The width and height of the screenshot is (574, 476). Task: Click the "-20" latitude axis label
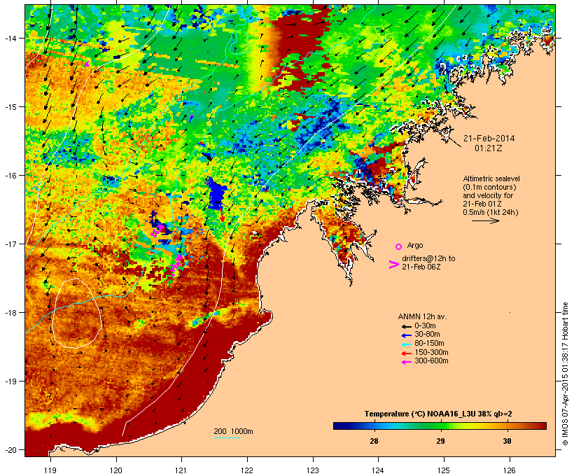tap(10, 450)
